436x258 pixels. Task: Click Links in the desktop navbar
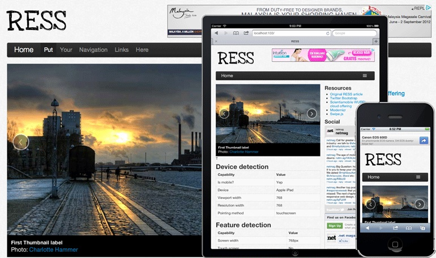[122, 50]
